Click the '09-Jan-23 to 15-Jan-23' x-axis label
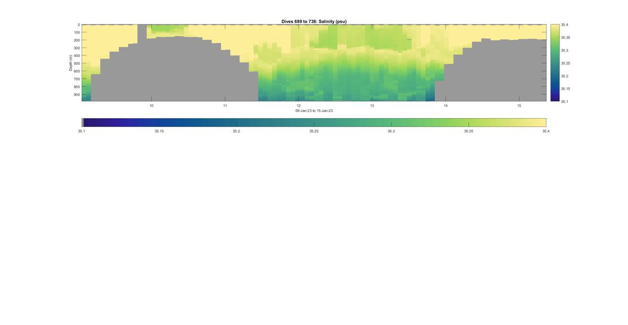This screenshot has height=325, width=628. [x=314, y=111]
